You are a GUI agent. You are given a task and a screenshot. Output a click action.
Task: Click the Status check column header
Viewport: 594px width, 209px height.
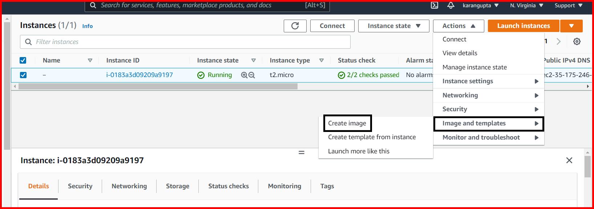pos(357,60)
